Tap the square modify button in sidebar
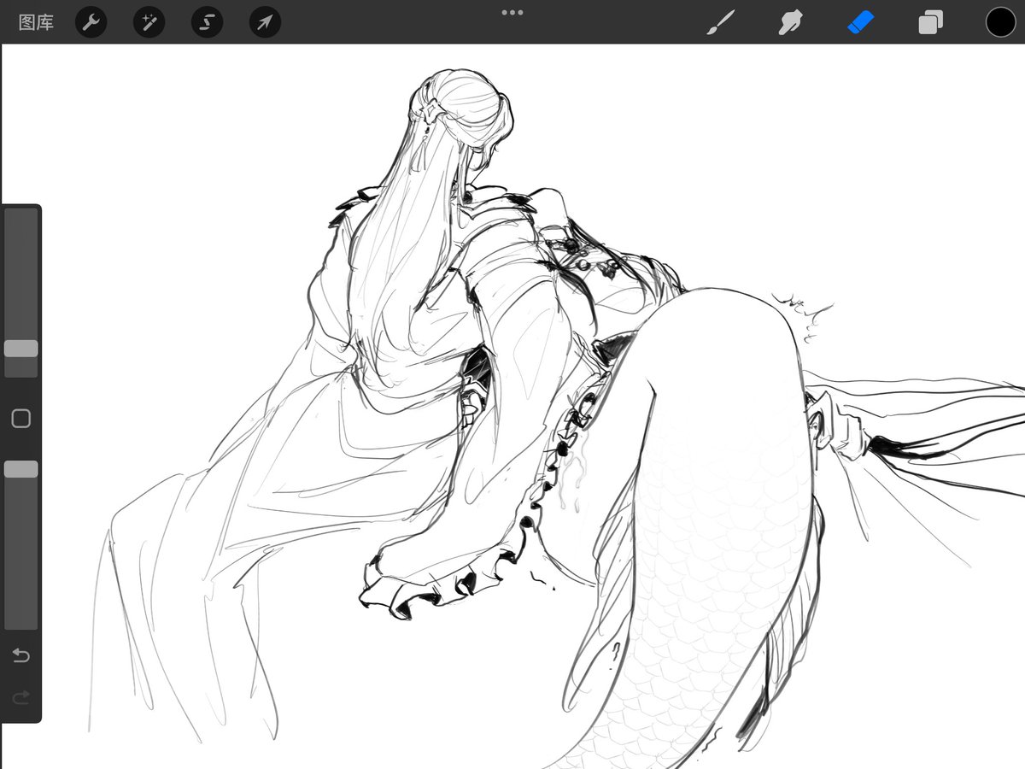This screenshot has width=1025, height=769. 20,418
